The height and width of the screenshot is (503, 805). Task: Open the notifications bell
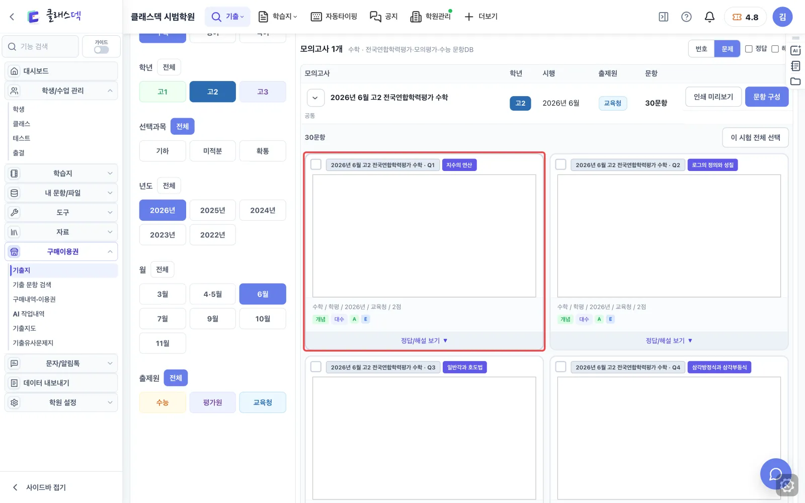[x=709, y=17]
